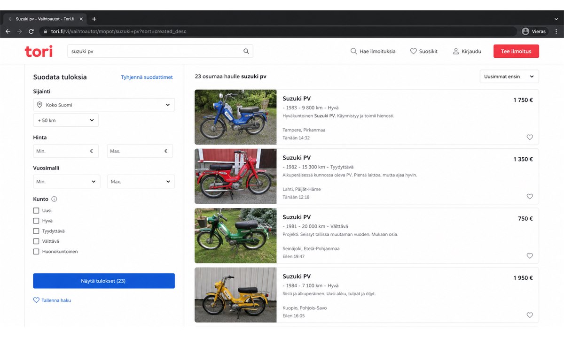
Task: Click the lock icon in address bar
Action: (46, 31)
